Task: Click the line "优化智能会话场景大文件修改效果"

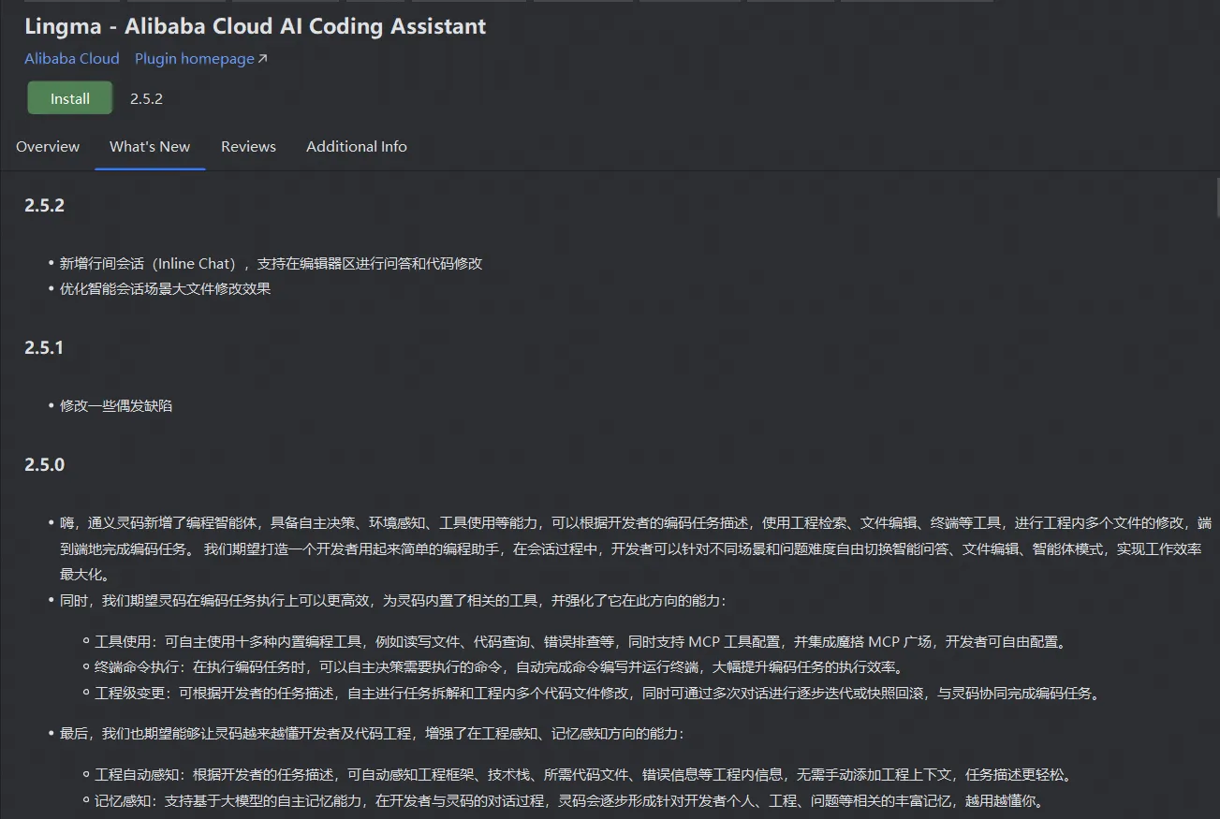Action: click(166, 289)
